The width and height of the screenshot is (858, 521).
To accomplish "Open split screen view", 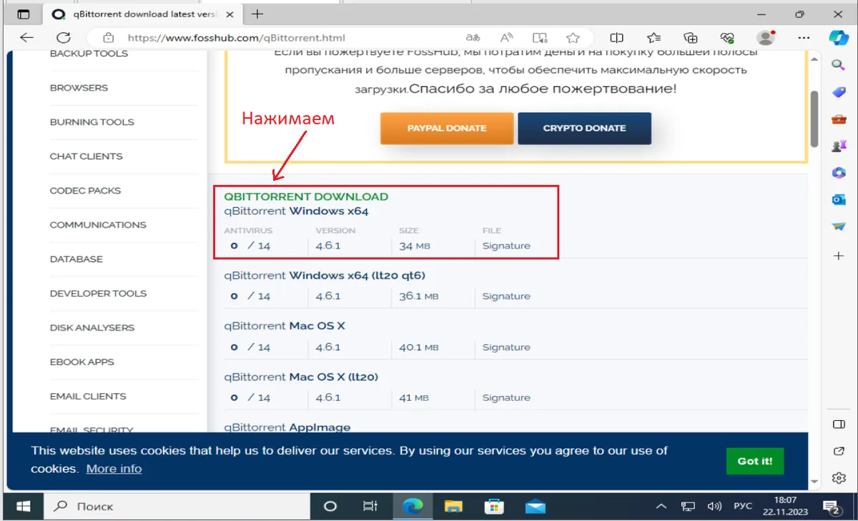I will click(x=617, y=38).
